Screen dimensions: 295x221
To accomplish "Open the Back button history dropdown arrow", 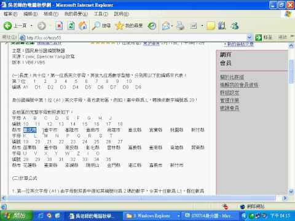I will point(31,26).
